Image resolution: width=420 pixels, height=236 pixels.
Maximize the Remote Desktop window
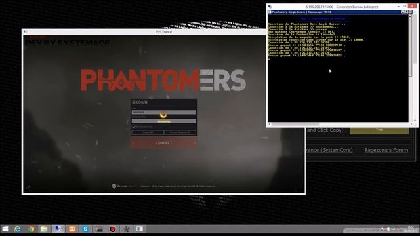click(x=404, y=6)
